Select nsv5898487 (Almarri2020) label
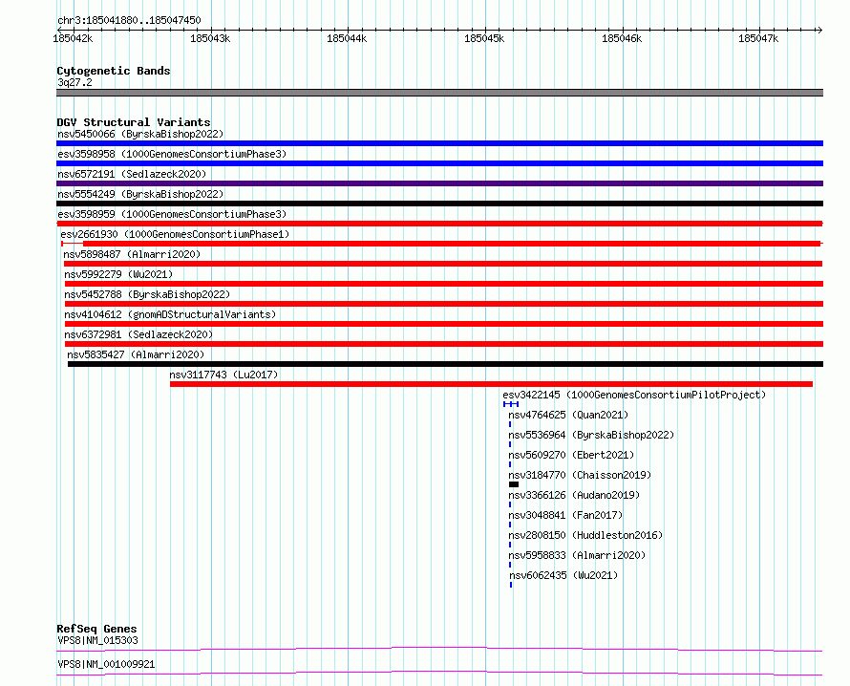 (x=132, y=254)
